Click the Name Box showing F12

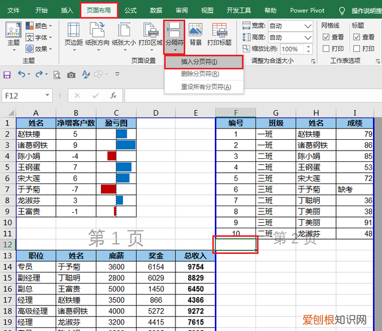click(x=23, y=96)
